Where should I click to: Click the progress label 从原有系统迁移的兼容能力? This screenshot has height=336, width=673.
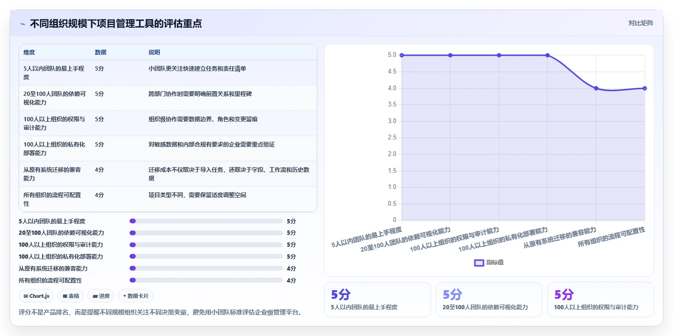(53, 269)
